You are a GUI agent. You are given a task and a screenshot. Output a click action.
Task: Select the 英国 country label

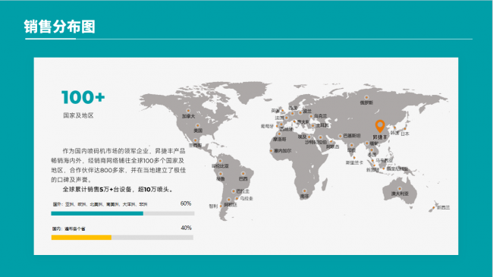pyautogui.click(x=275, y=111)
